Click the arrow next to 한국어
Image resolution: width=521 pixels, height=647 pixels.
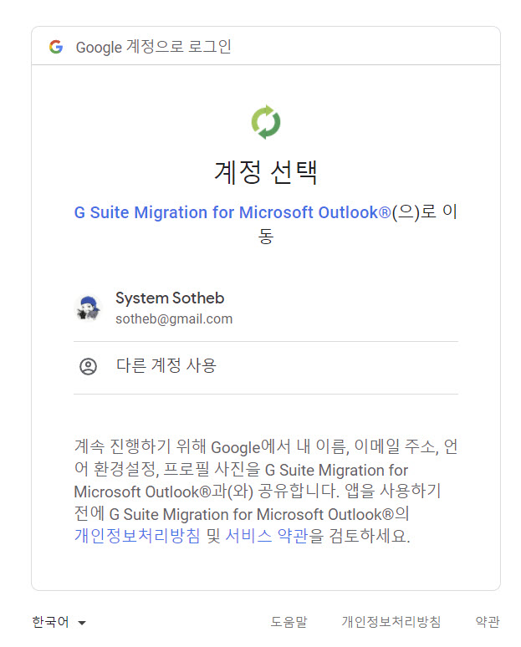pyautogui.click(x=82, y=623)
